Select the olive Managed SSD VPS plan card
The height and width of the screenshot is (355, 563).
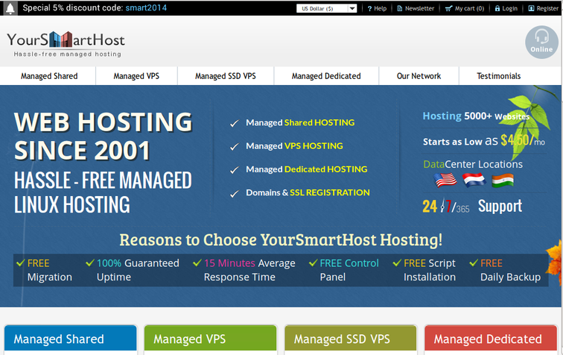351,339
